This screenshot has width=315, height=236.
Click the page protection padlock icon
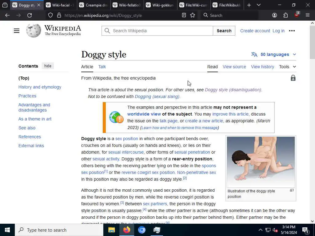[293, 78]
